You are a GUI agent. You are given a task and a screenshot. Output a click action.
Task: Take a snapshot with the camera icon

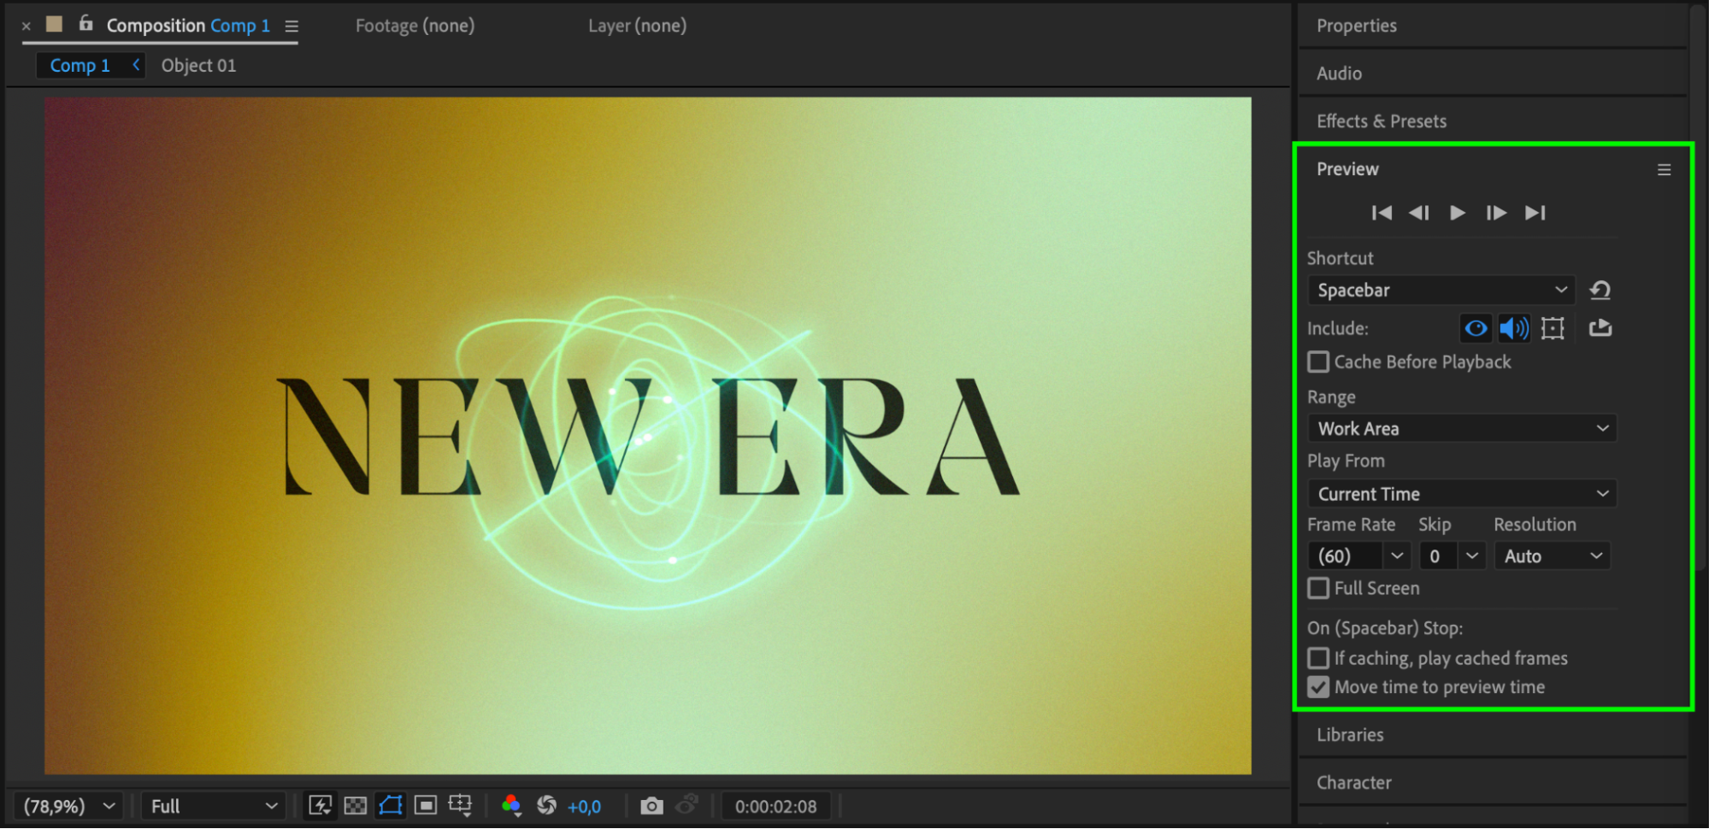pos(651,806)
